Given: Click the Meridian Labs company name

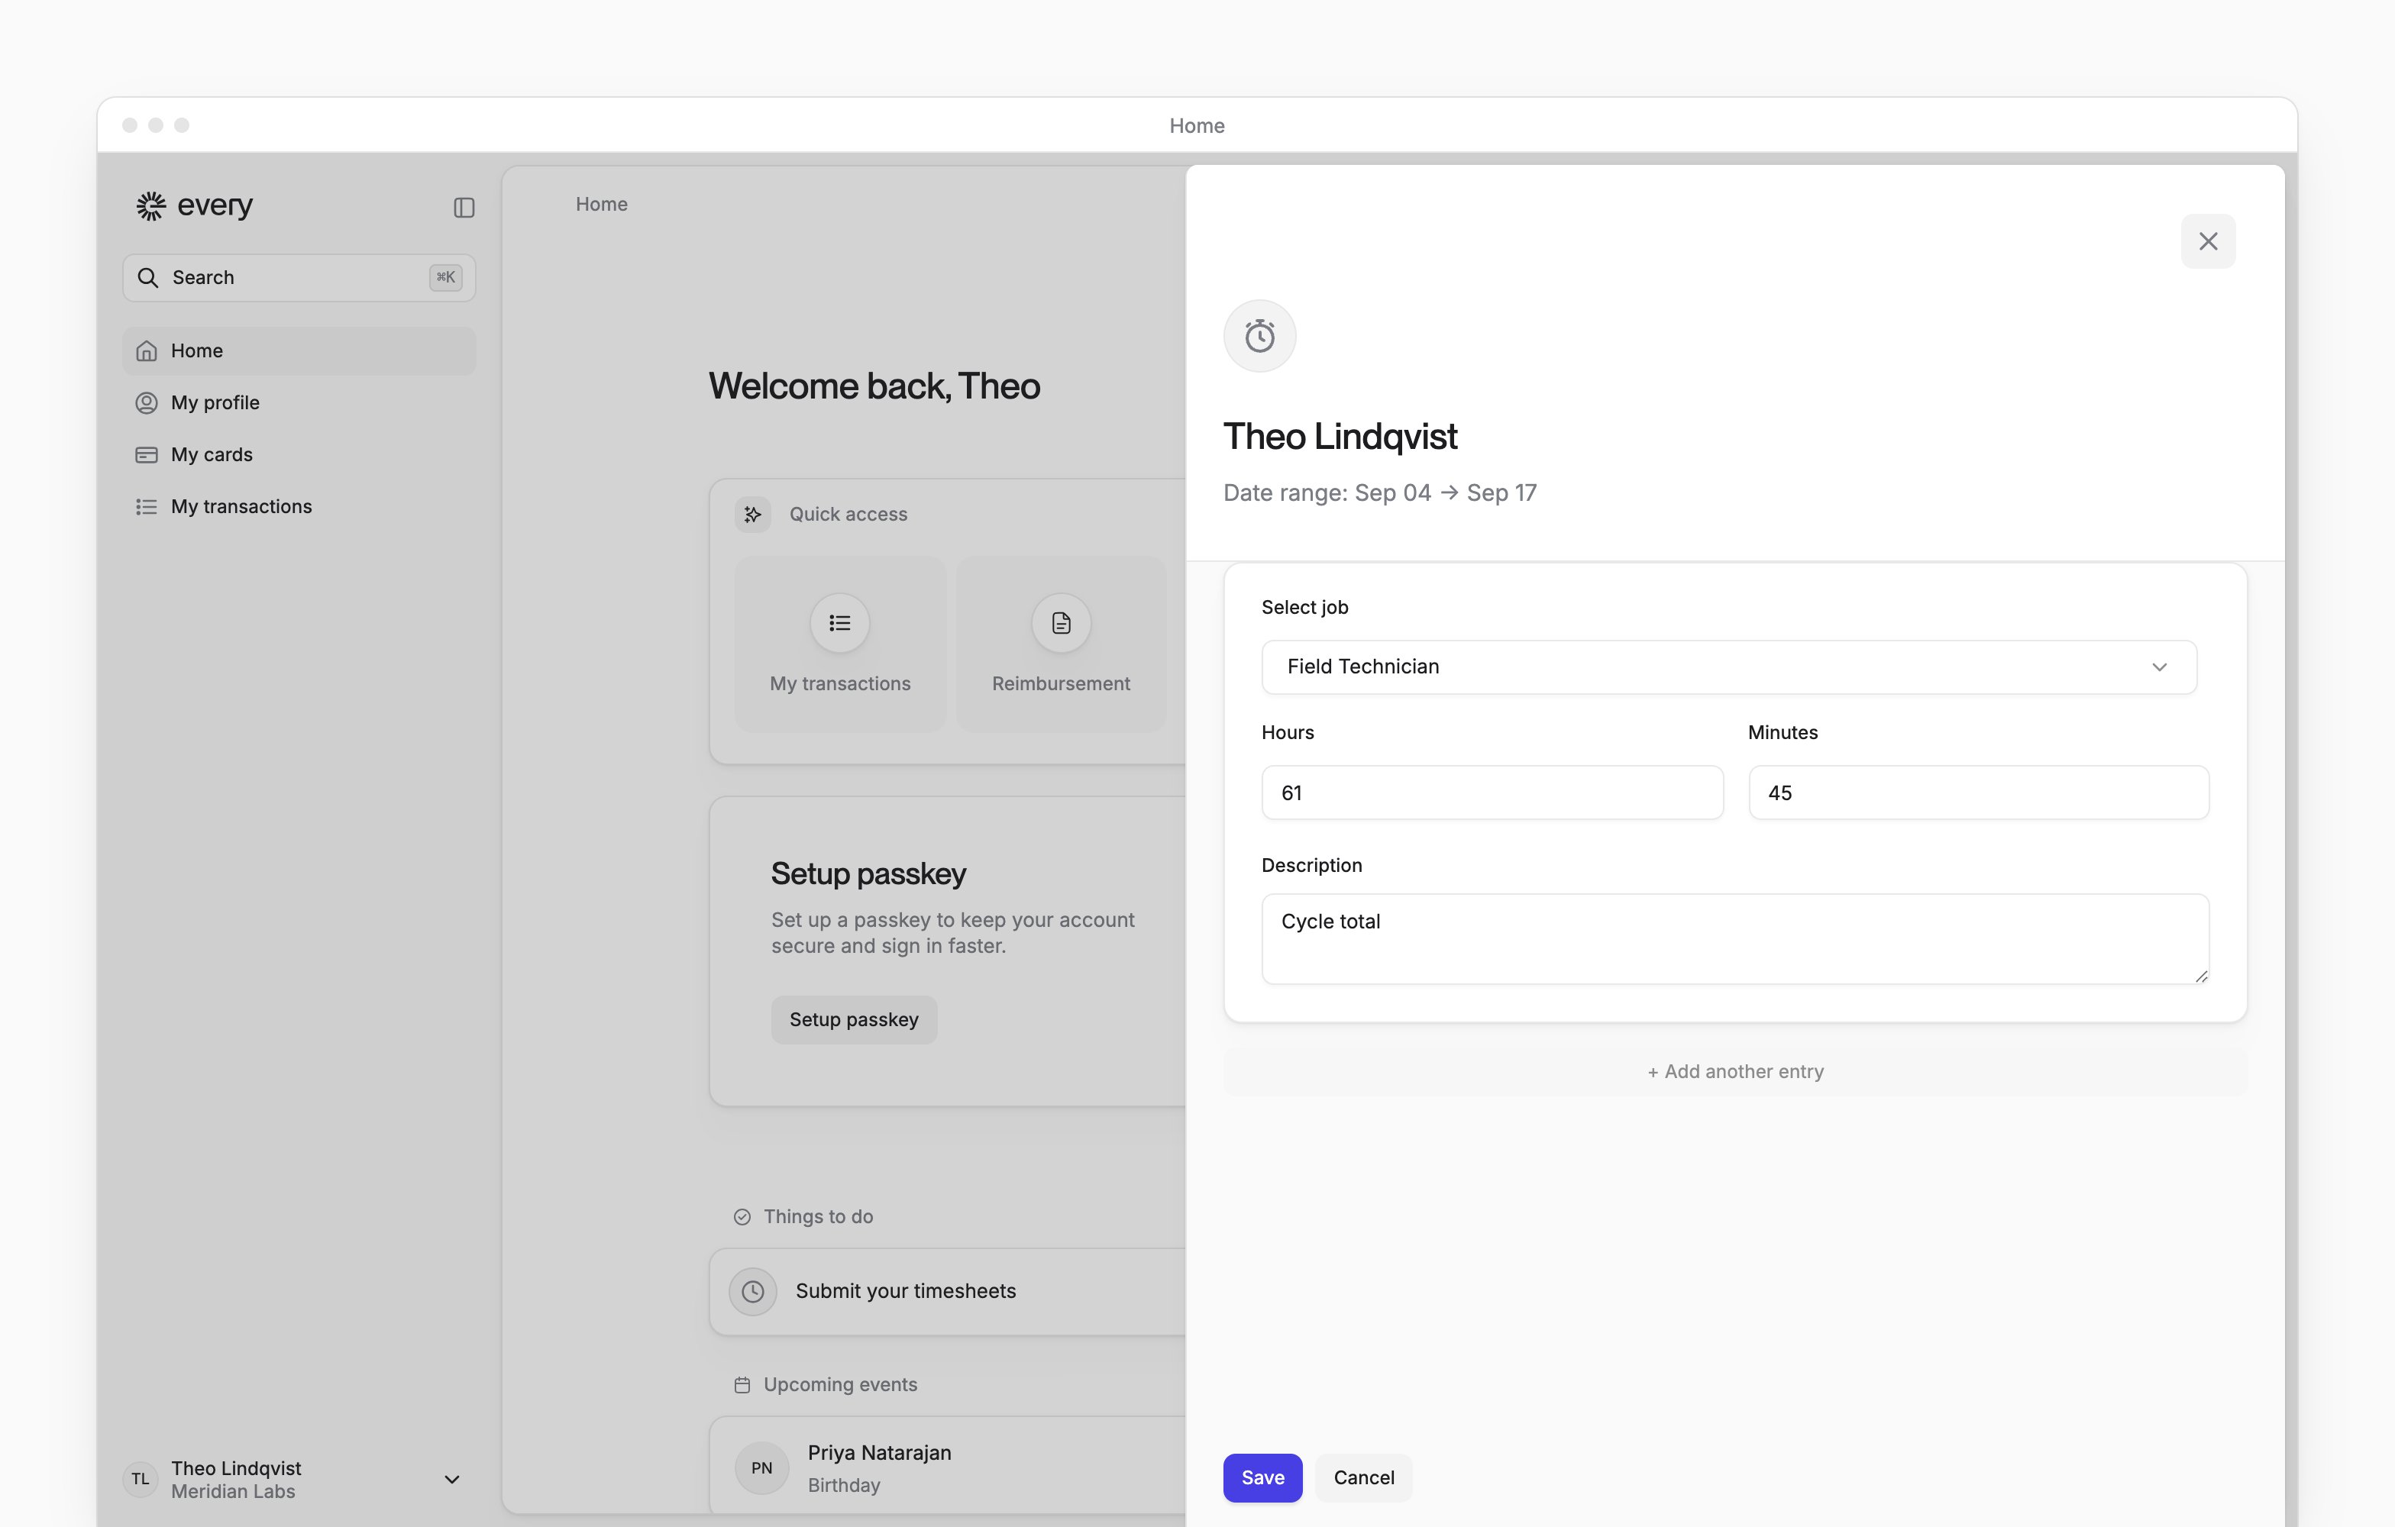Looking at the screenshot, I should tap(233, 1492).
